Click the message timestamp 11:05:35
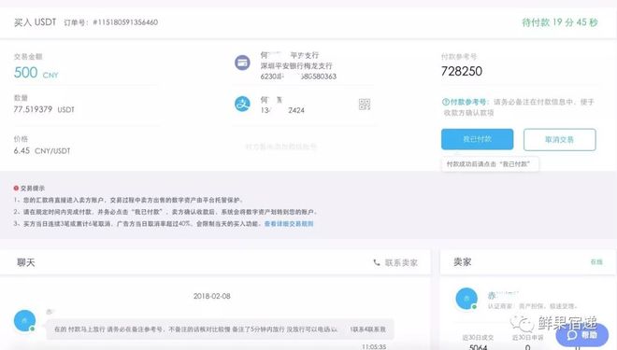Viewport: 617px width, 350px height. pos(374,347)
